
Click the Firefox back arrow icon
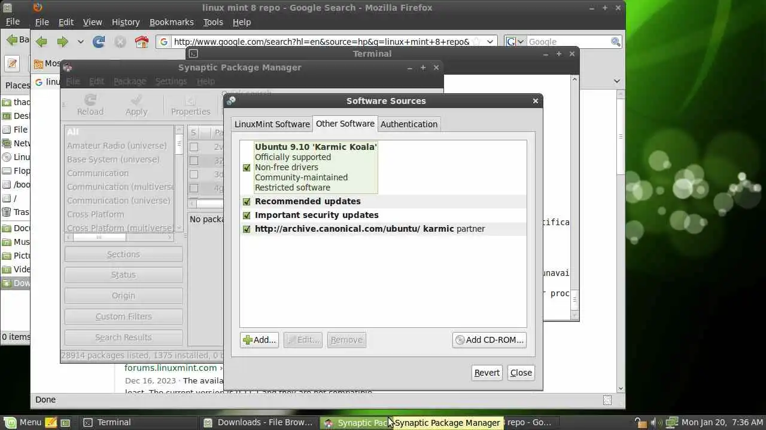tap(41, 42)
